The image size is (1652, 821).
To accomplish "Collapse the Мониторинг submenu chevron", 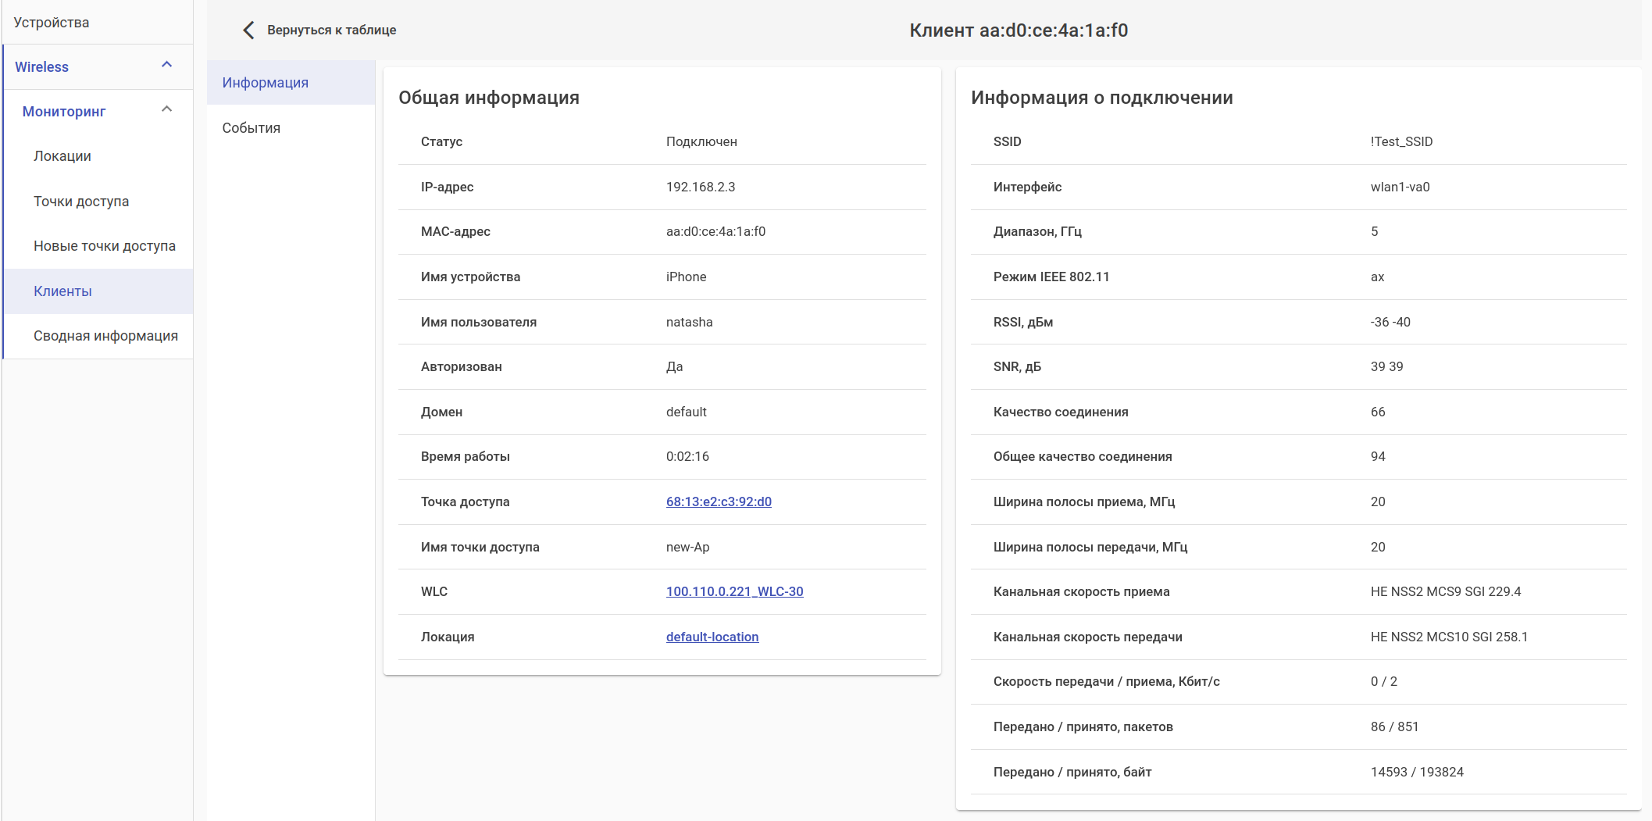I will (x=166, y=109).
